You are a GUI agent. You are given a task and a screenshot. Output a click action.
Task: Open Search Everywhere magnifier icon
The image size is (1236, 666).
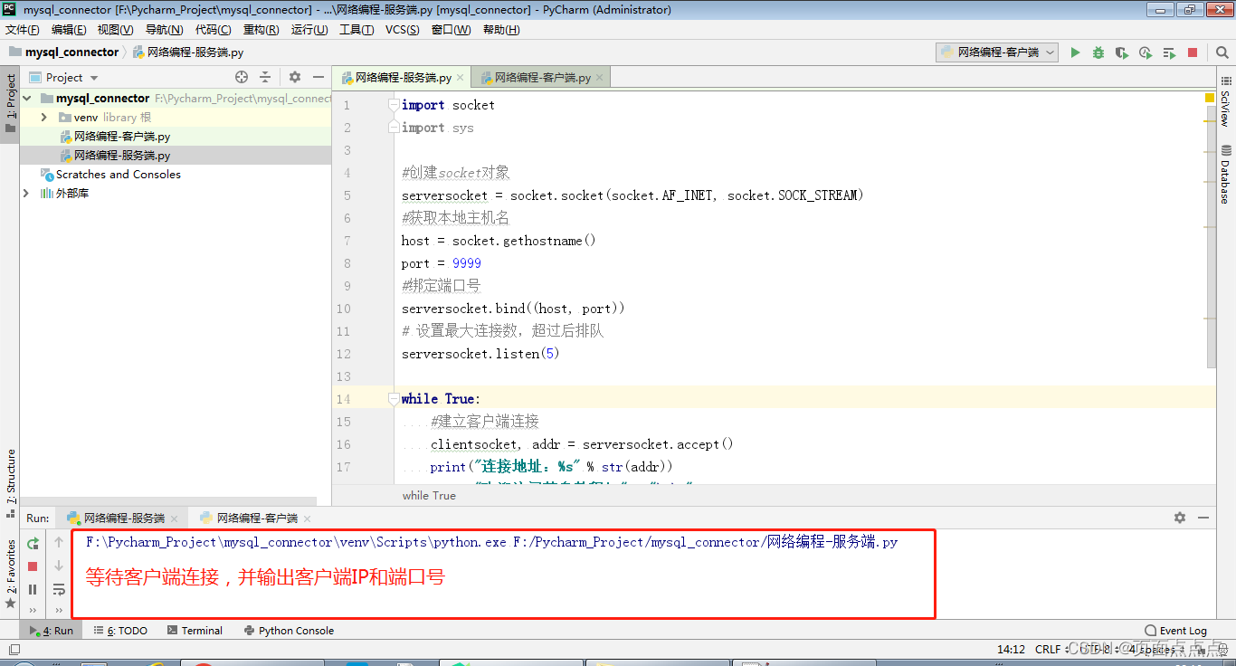[1222, 52]
